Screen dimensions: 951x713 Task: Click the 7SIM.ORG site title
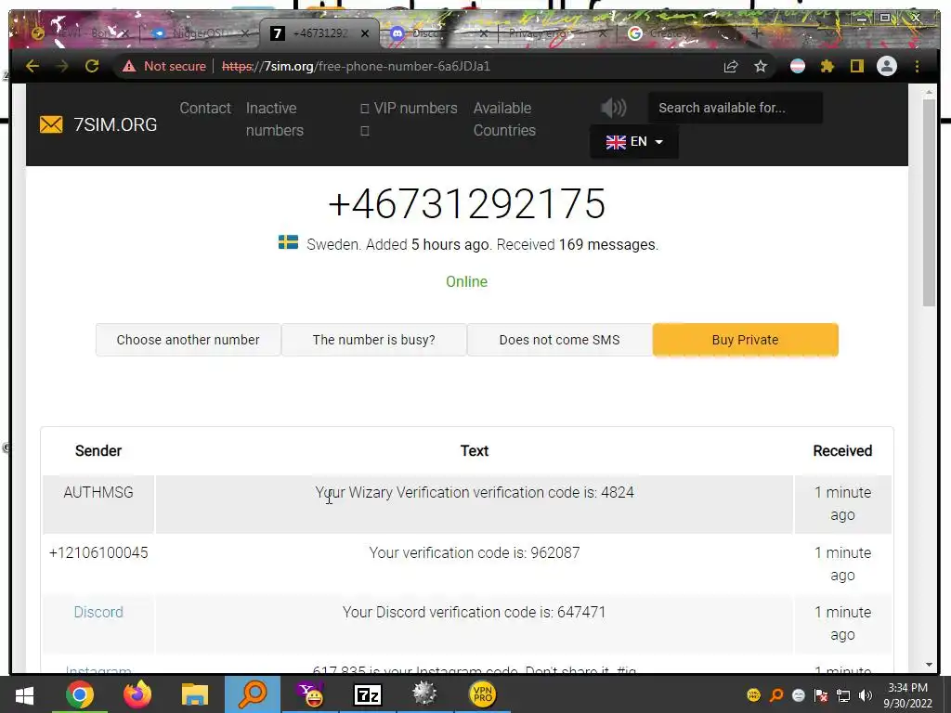[x=115, y=124]
